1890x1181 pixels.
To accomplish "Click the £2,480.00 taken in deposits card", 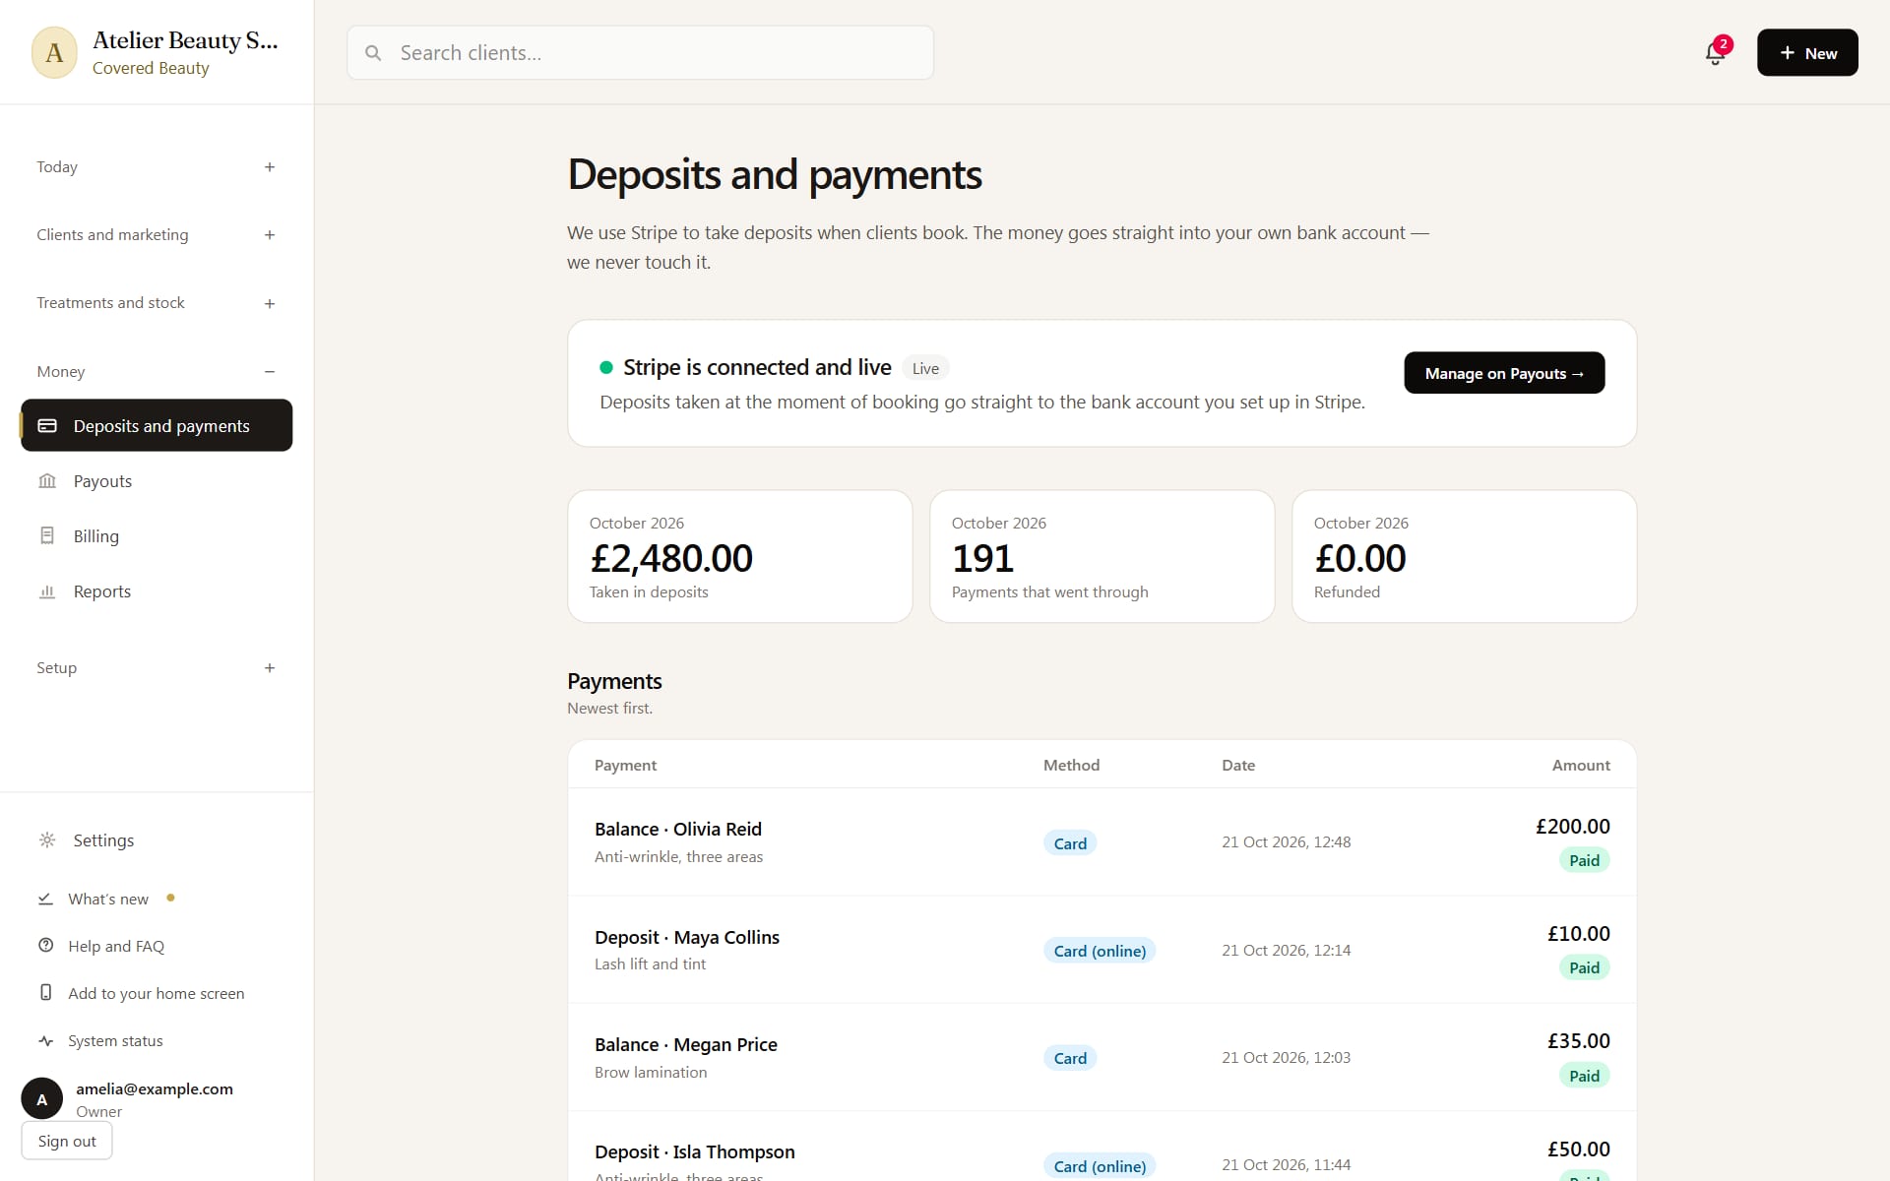I will (739, 556).
